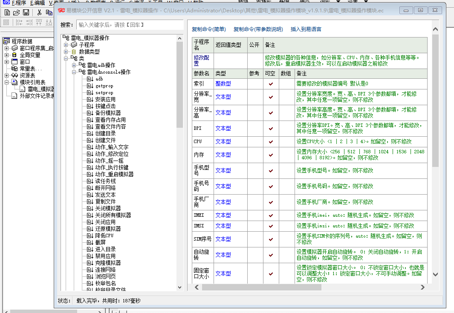Click 复制命令(带参数说明) link

tap(258, 29)
